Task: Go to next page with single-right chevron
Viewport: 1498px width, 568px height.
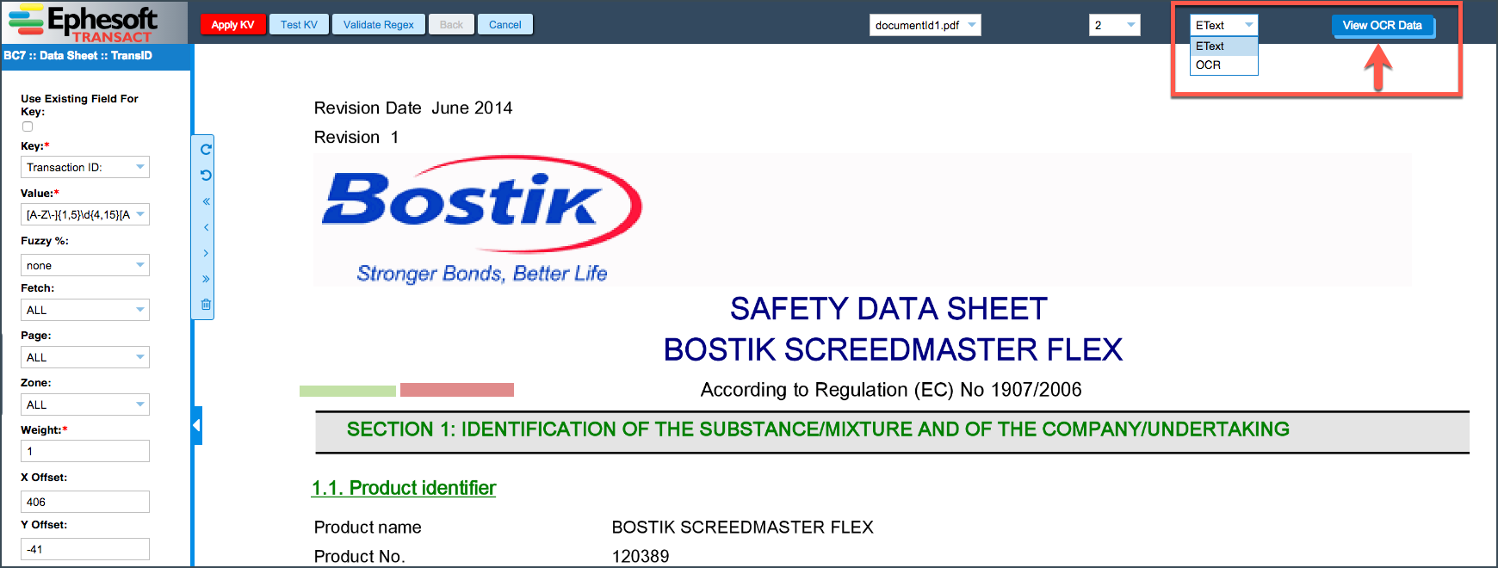Action: (206, 253)
